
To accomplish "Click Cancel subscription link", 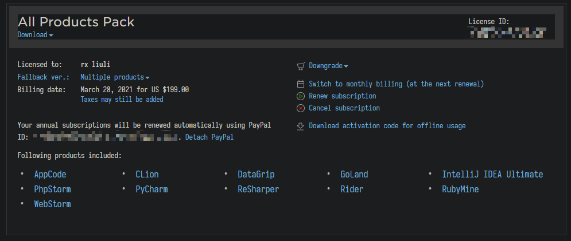I will click(344, 108).
